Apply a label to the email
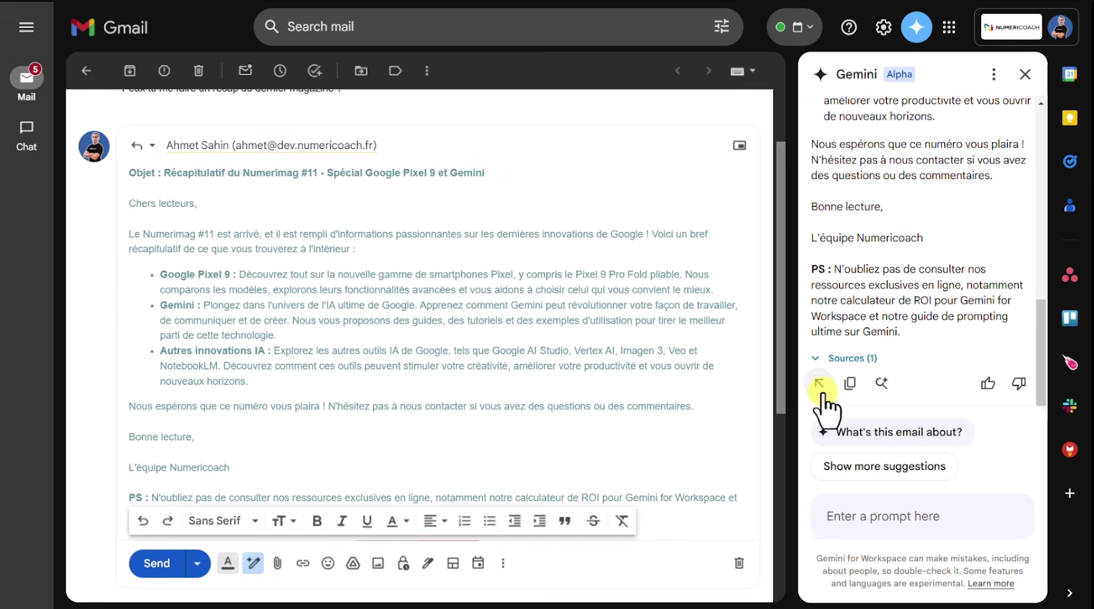The image size is (1094, 609). (x=395, y=70)
